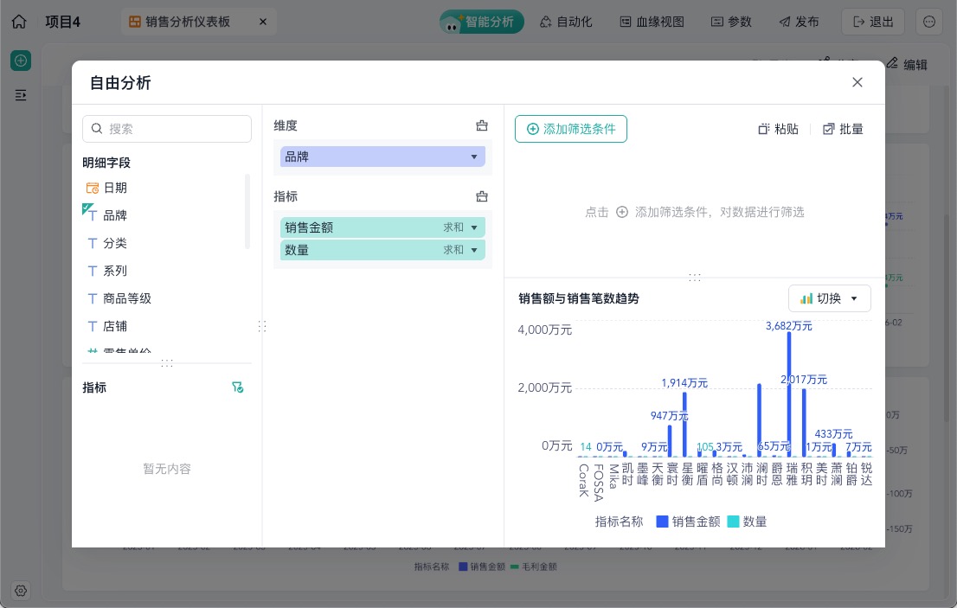
Task: Click the green add button in sidebar
Action: [x=21, y=61]
